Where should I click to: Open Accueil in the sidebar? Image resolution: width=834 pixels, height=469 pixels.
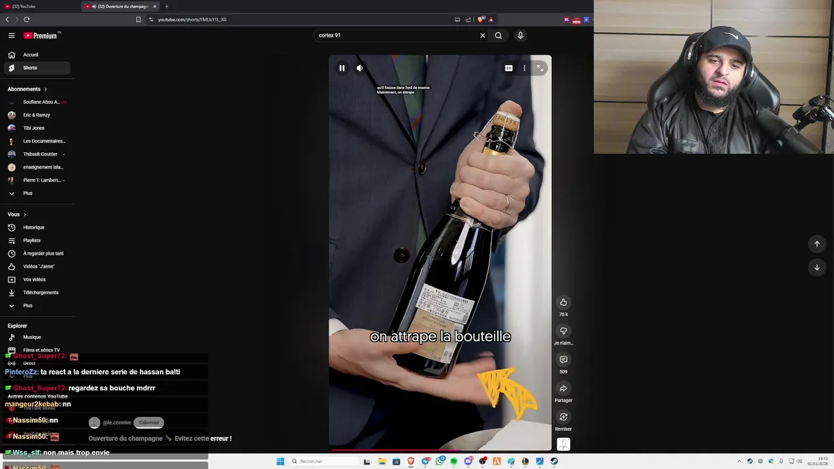[x=37, y=55]
